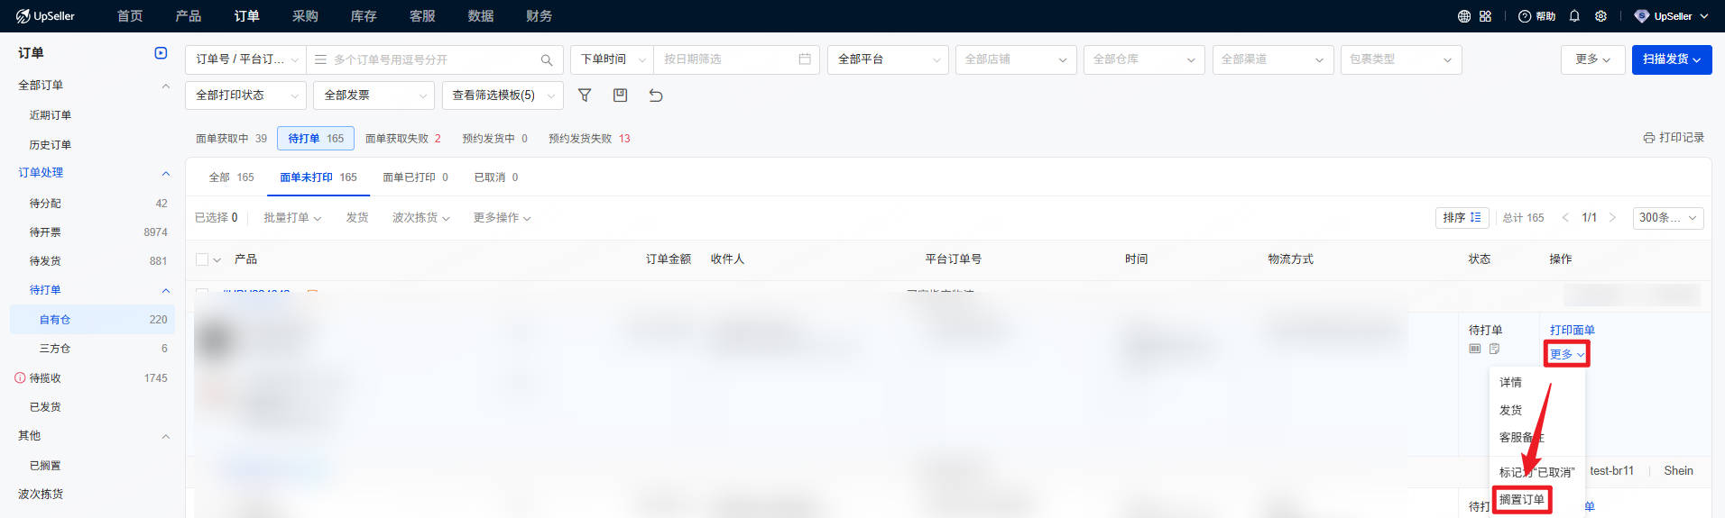Click the sidebar collapse icon next to 订单
The width and height of the screenshot is (1725, 518).
(x=161, y=53)
